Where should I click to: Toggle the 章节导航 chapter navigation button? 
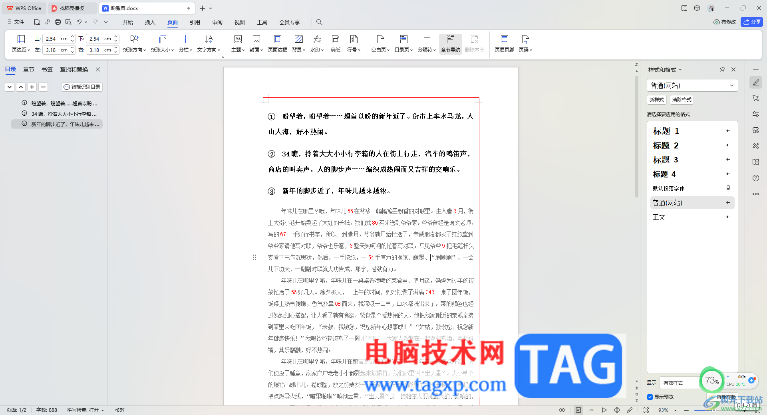[x=450, y=43]
